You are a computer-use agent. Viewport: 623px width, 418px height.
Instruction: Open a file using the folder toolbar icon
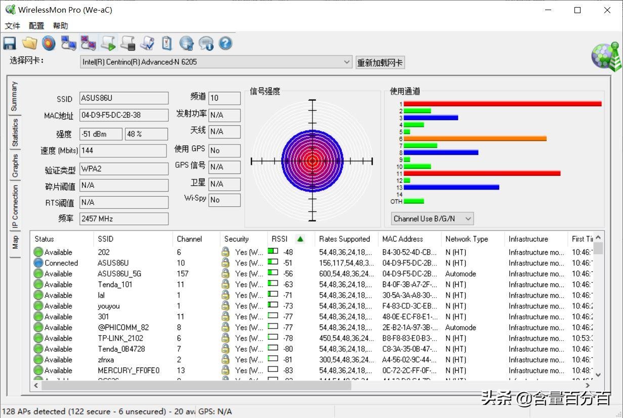(29, 43)
